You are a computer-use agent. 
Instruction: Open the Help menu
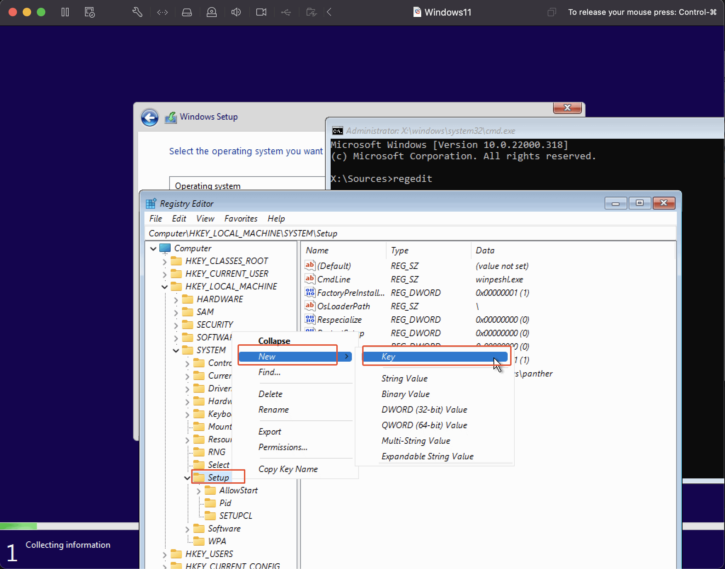[276, 219]
